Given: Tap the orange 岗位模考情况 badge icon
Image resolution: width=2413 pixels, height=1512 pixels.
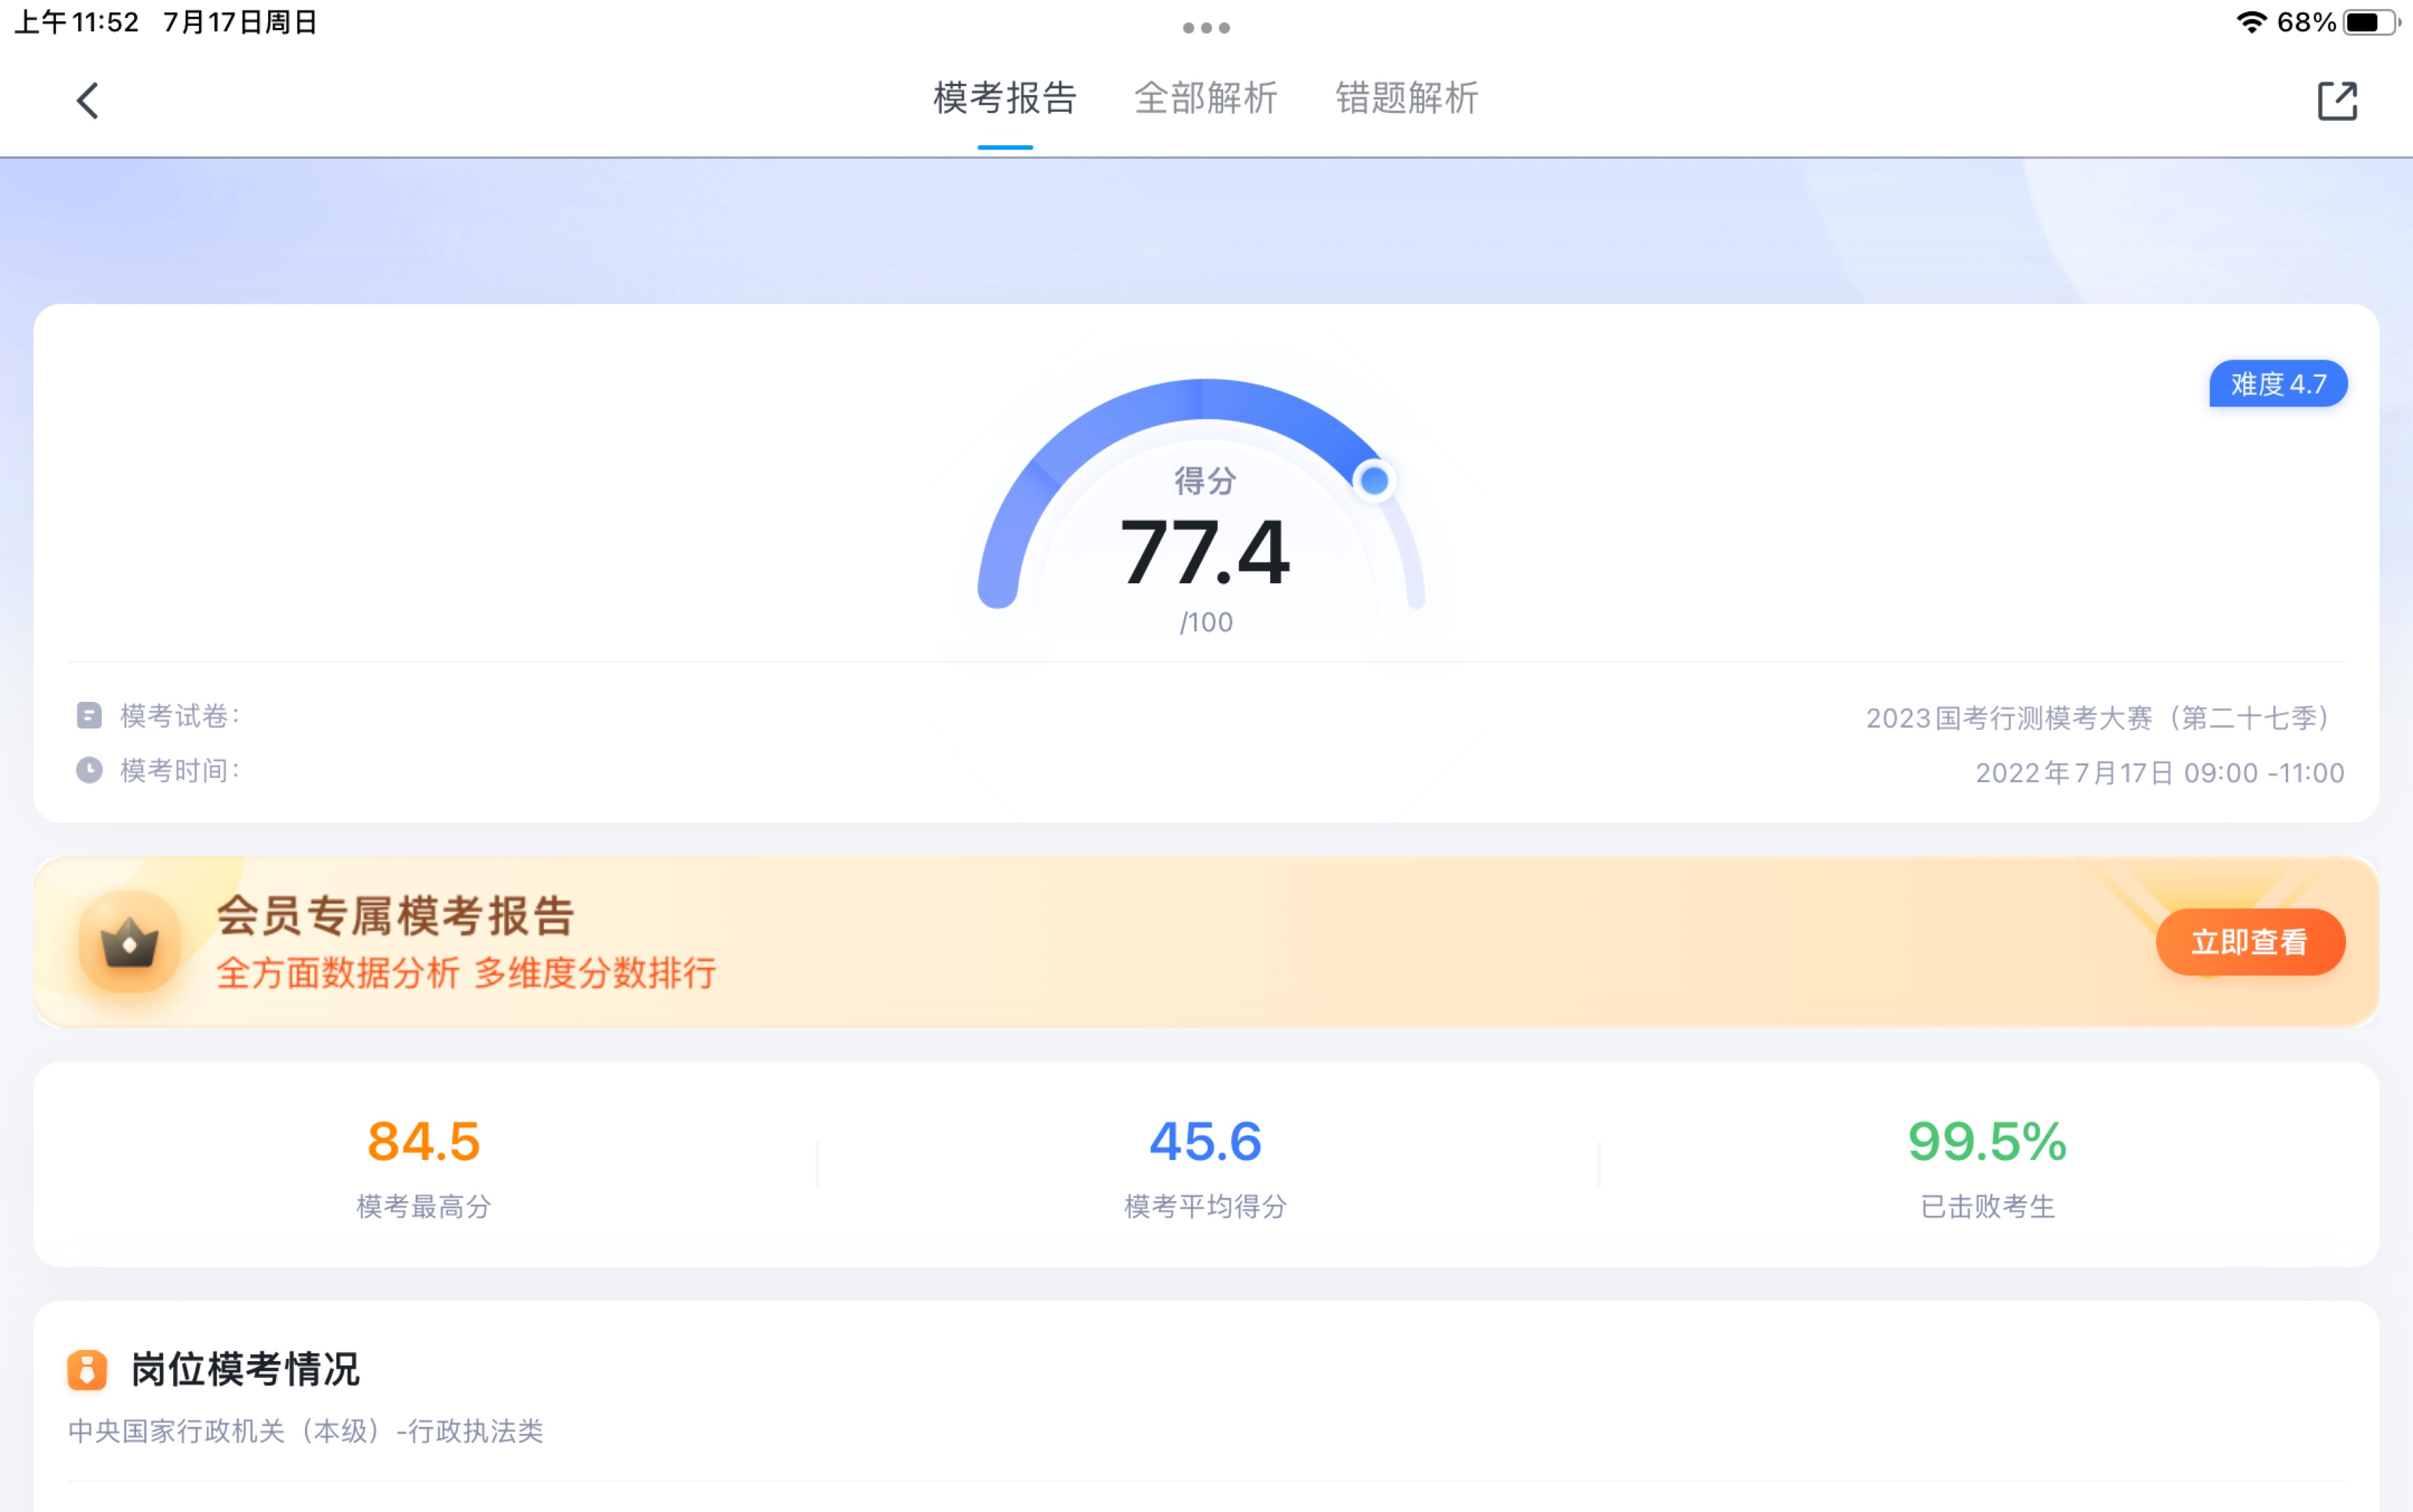Looking at the screenshot, I should point(87,1370).
